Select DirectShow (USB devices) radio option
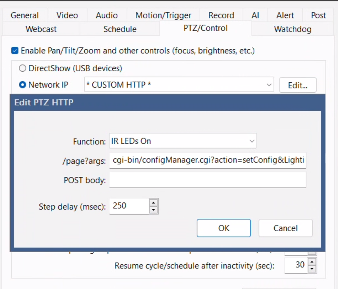338x289 pixels. pos(22,68)
